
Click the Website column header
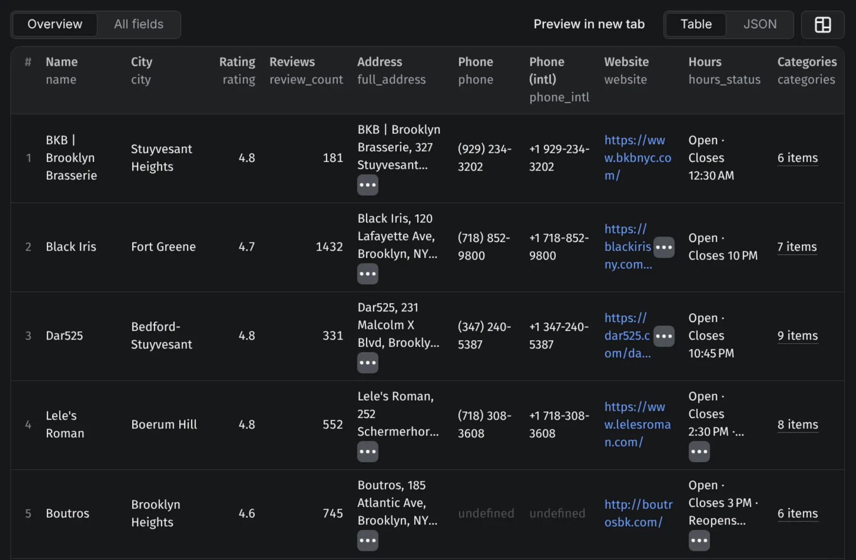(626, 70)
